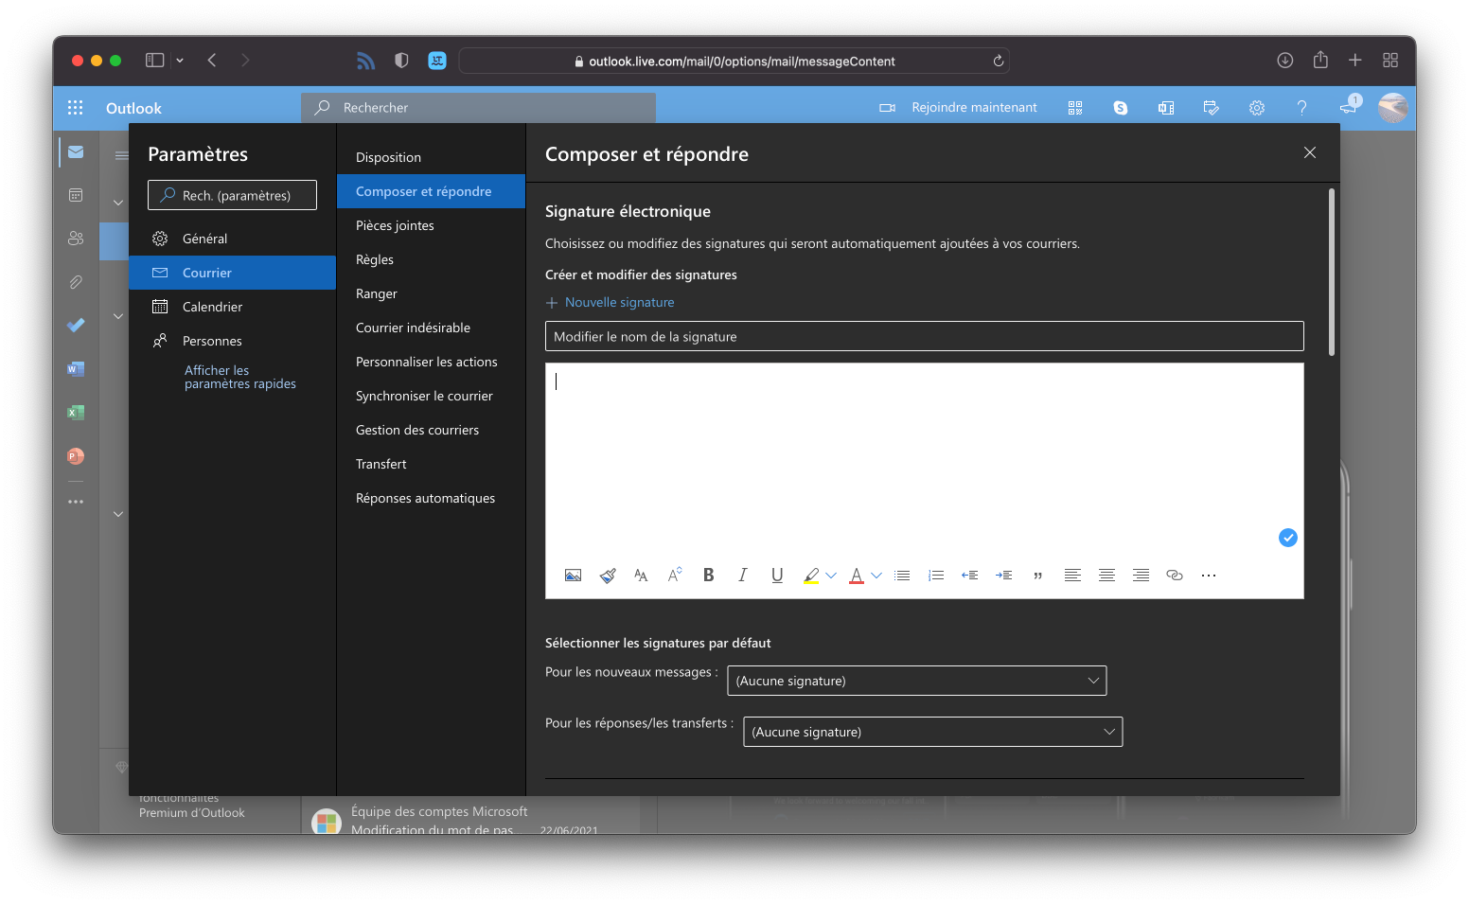Click the blue checkmark editor badge
Viewport: 1469px width, 904px height.
click(1288, 538)
